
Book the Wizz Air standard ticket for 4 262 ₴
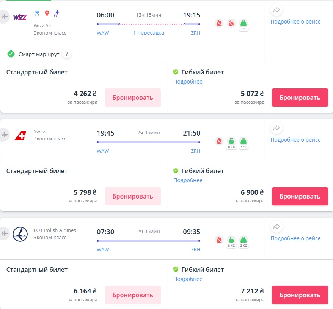pos(133,98)
